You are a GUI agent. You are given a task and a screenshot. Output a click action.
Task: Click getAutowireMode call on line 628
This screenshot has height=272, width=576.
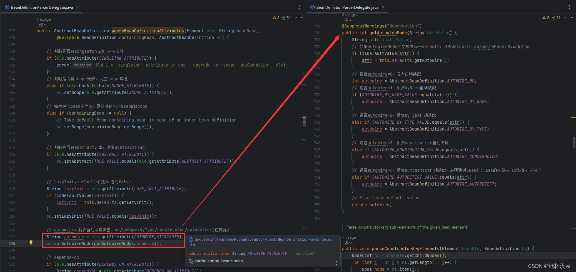(113, 244)
